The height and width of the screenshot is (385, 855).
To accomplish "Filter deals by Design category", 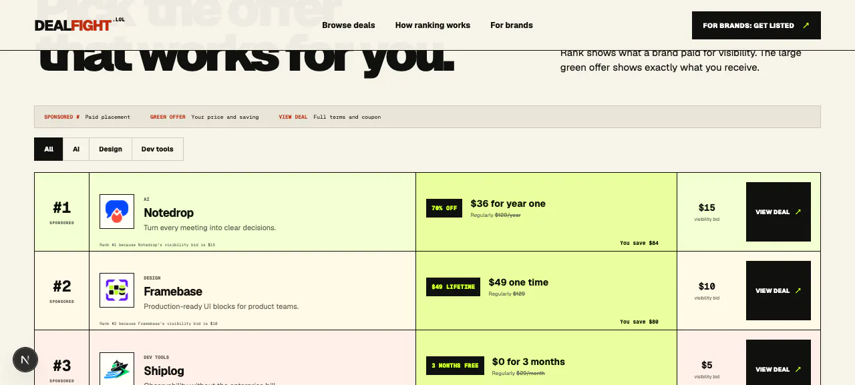I will pyautogui.click(x=111, y=149).
